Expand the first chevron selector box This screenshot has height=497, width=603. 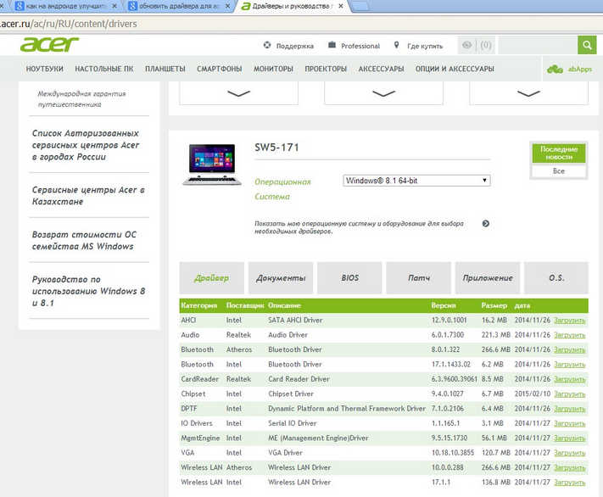(239, 93)
